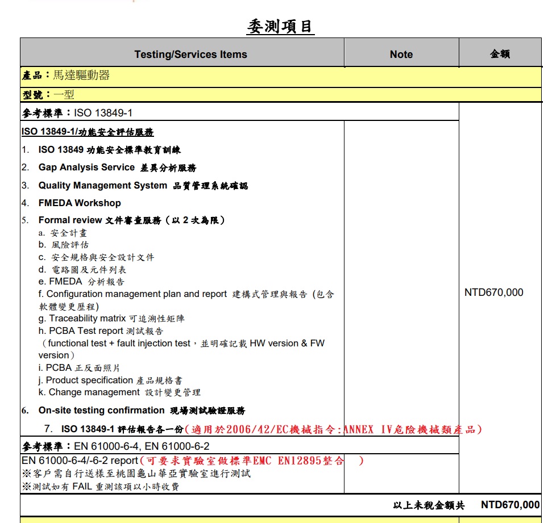Viewport: 548px width, 523px height.
Task: Click the NTD670,000 amount in 金額 column
Action: 493,292
